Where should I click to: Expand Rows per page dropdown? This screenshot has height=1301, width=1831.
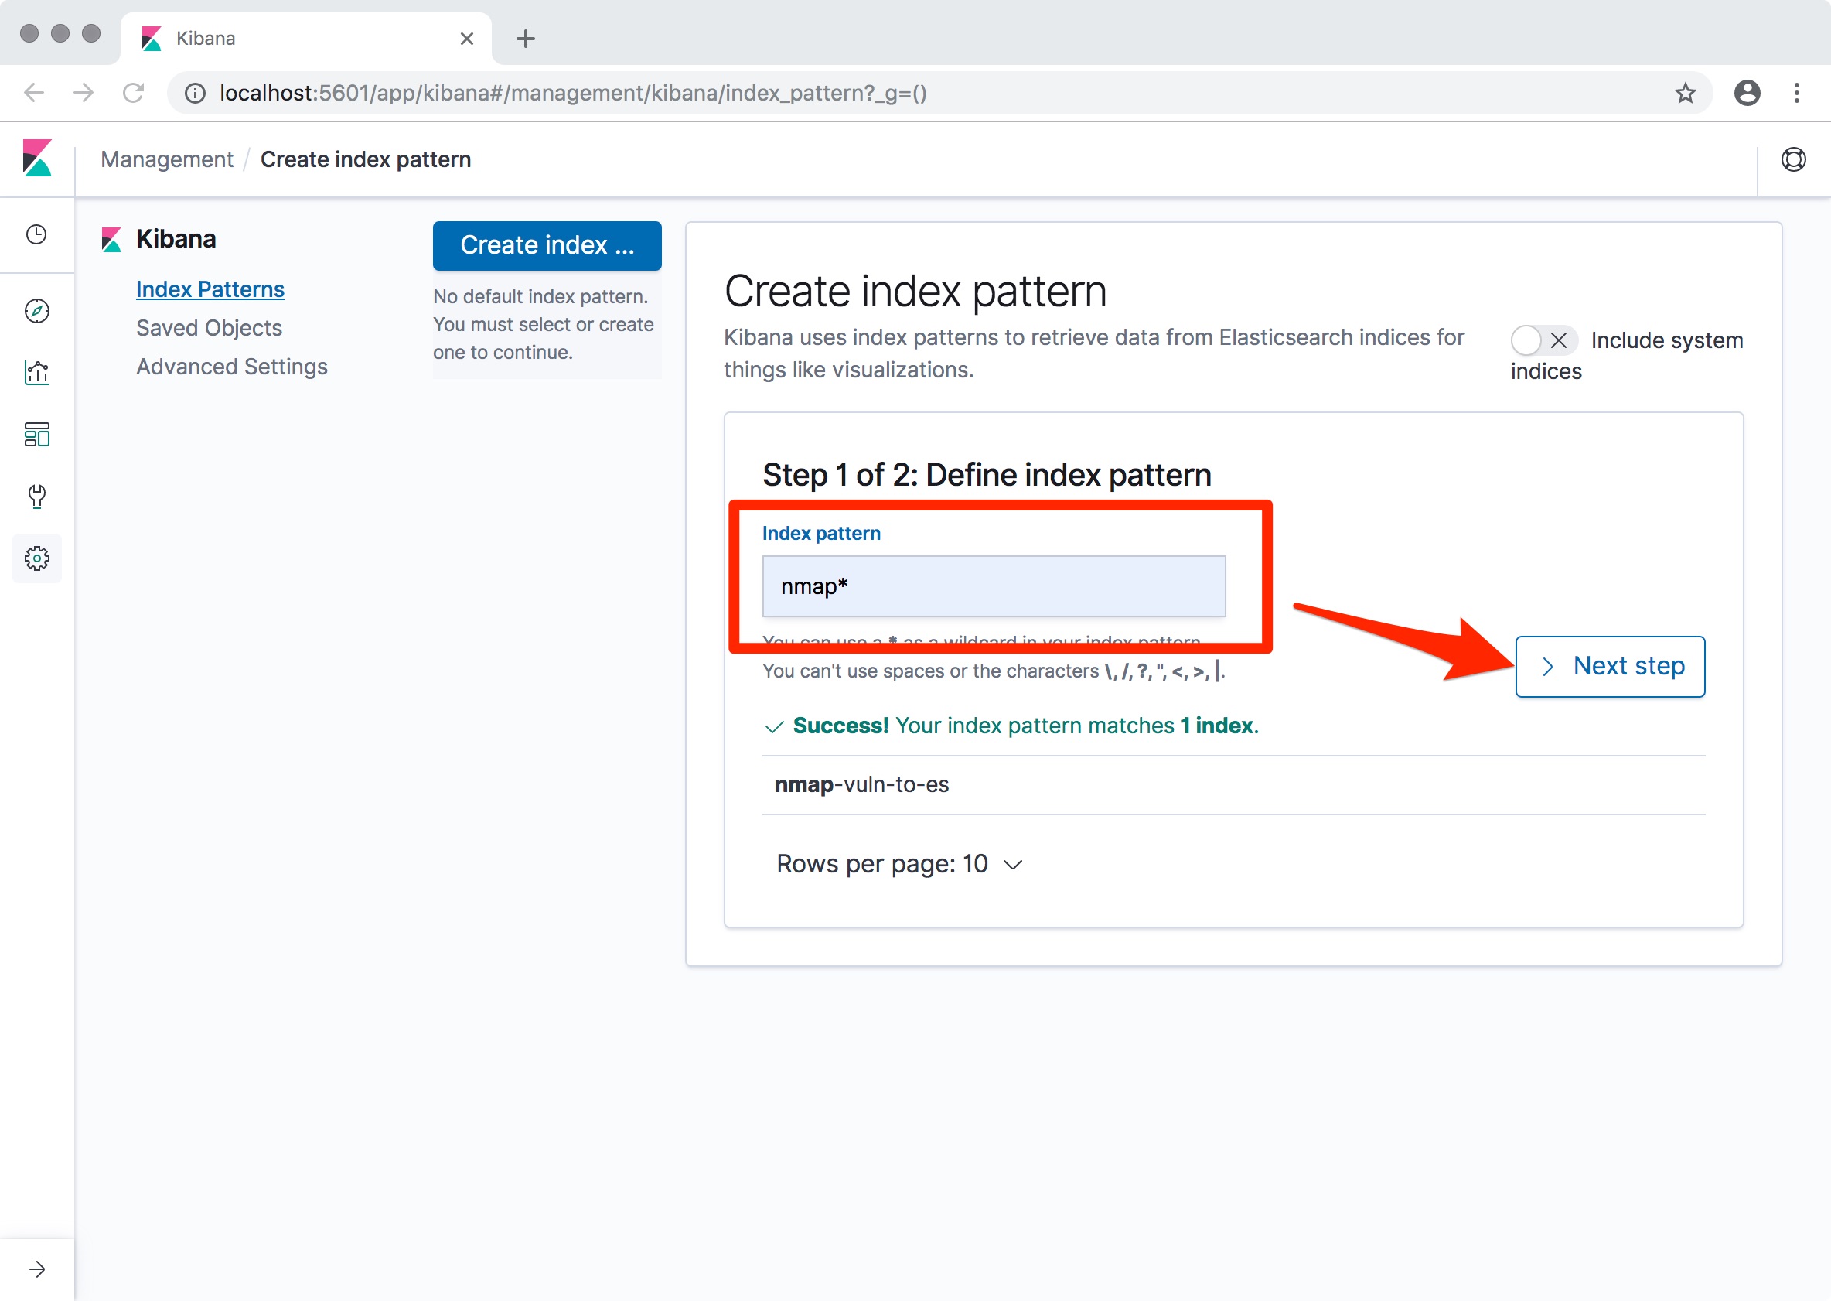899,865
